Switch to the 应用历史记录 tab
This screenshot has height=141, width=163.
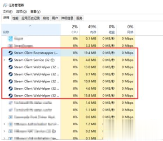[30, 18]
